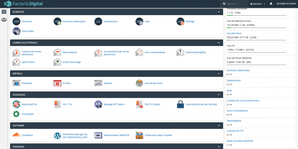The width and height of the screenshot is (298, 149).
Task: Open the Alias domain icon
Action: click(x=139, y=21)
